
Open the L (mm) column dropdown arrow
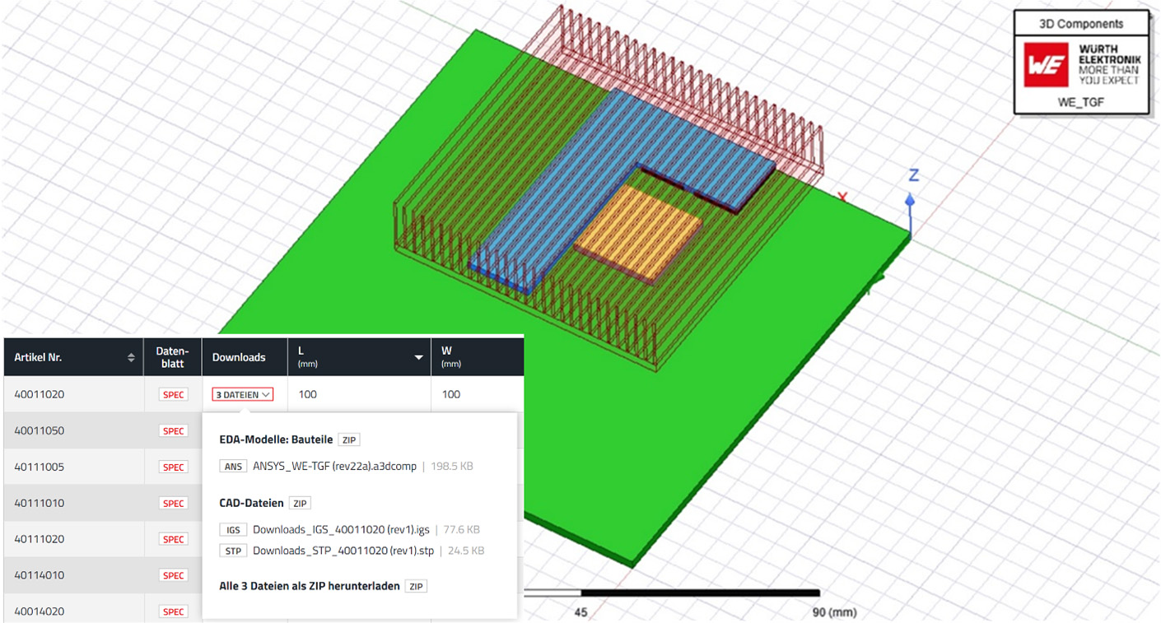coord(418,356)
